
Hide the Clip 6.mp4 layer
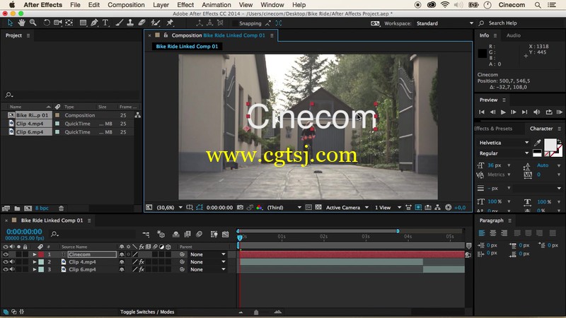pos(6,270)
